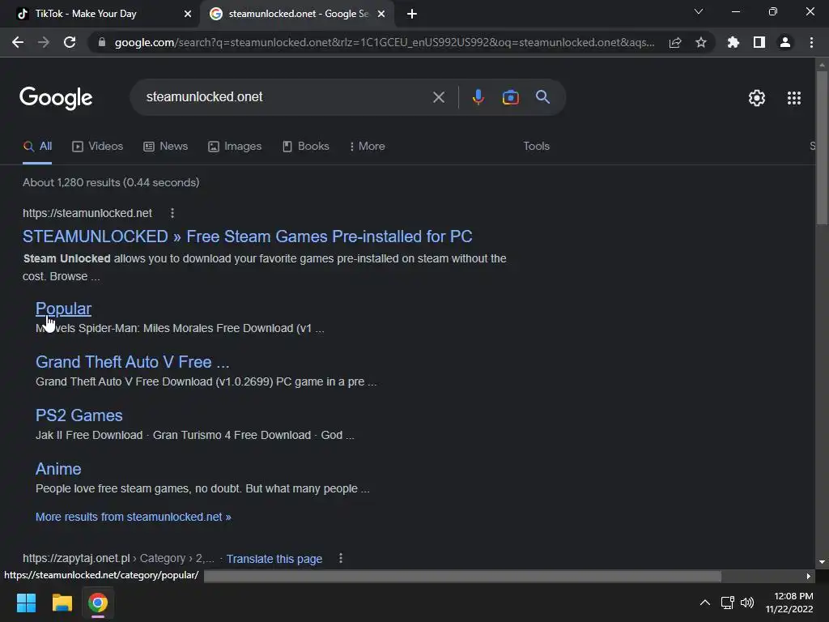The width and height of the screenshot is (829, 622).
Task: Click Translate this page link
Action: (x=274, y=559)
